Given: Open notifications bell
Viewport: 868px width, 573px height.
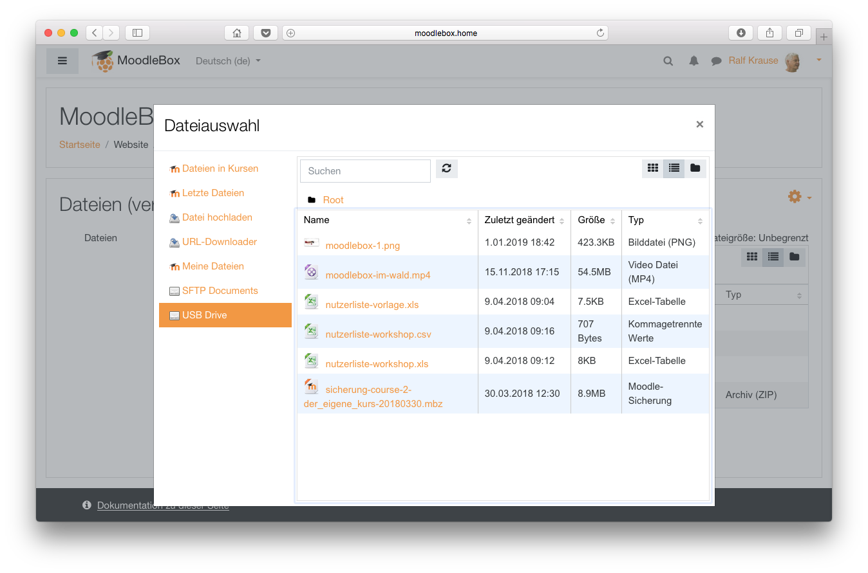Looking at the screenshot, I should click(693, 61).
